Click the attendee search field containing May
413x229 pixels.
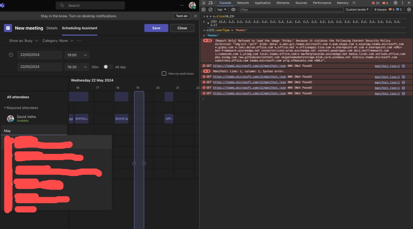[x=34, y=131]
